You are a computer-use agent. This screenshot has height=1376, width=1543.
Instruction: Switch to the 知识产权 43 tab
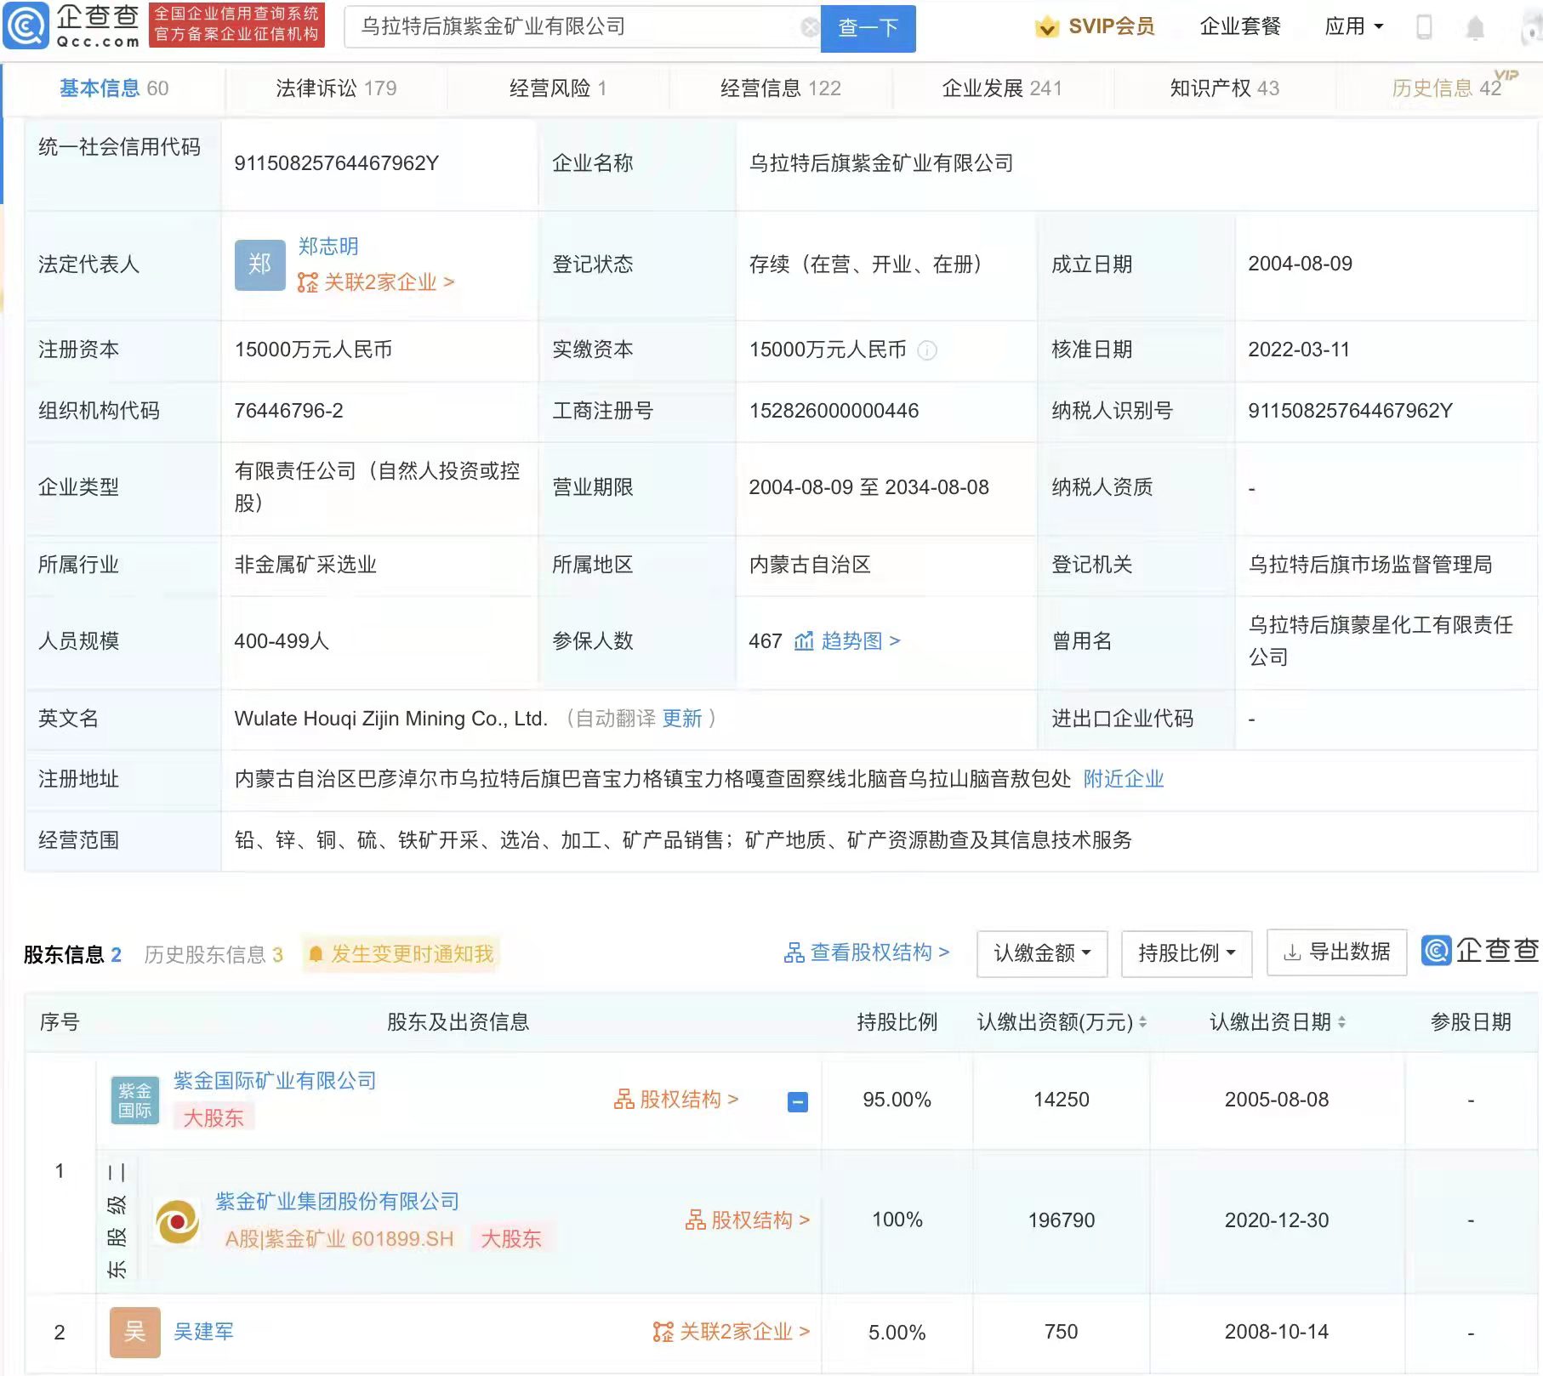pyautogui.click(x=1224, y=88)
